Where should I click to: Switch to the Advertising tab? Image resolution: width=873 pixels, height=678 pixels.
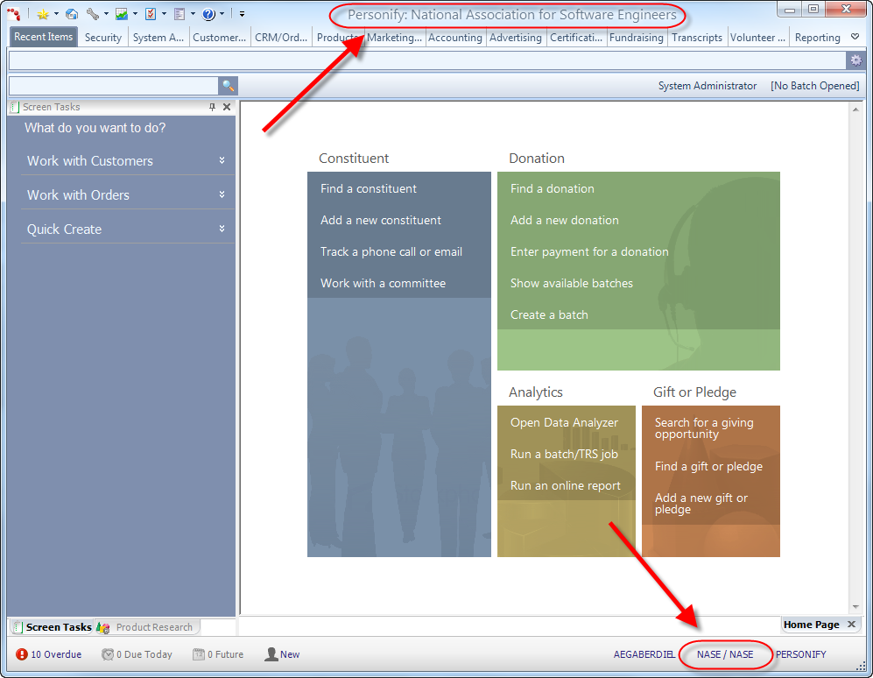tap(516, 38)
